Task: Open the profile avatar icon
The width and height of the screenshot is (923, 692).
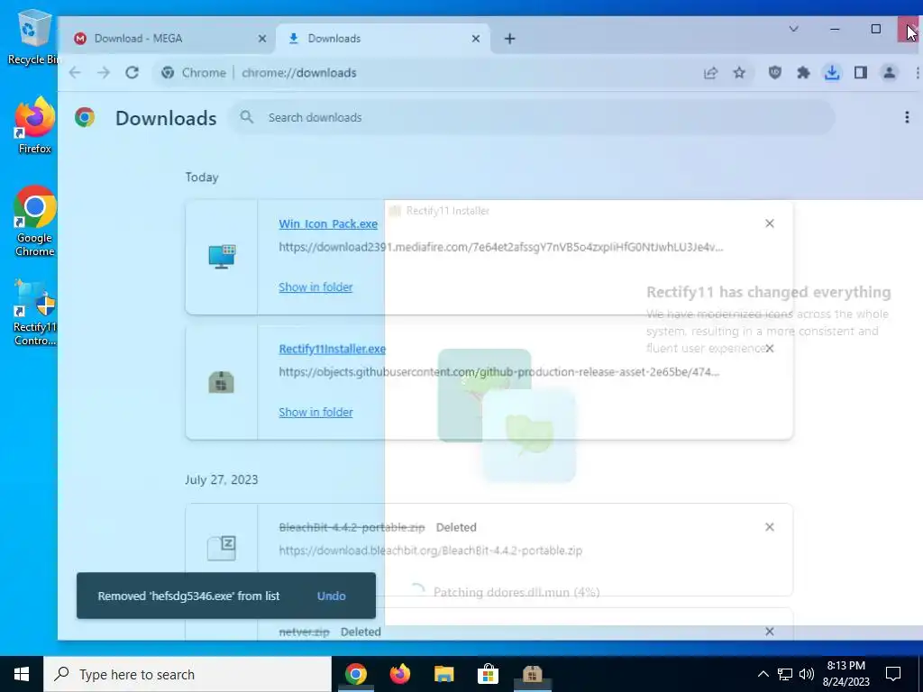Action: (889, 72)
